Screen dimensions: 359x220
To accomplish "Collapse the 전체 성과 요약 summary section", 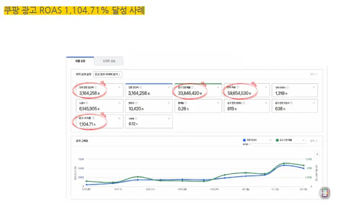I will (314, 74).
